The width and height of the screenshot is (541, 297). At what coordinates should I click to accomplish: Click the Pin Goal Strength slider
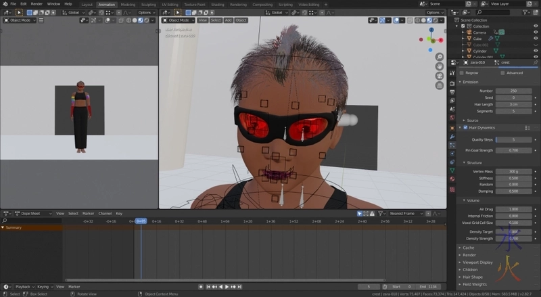click(x=513, y=150)
